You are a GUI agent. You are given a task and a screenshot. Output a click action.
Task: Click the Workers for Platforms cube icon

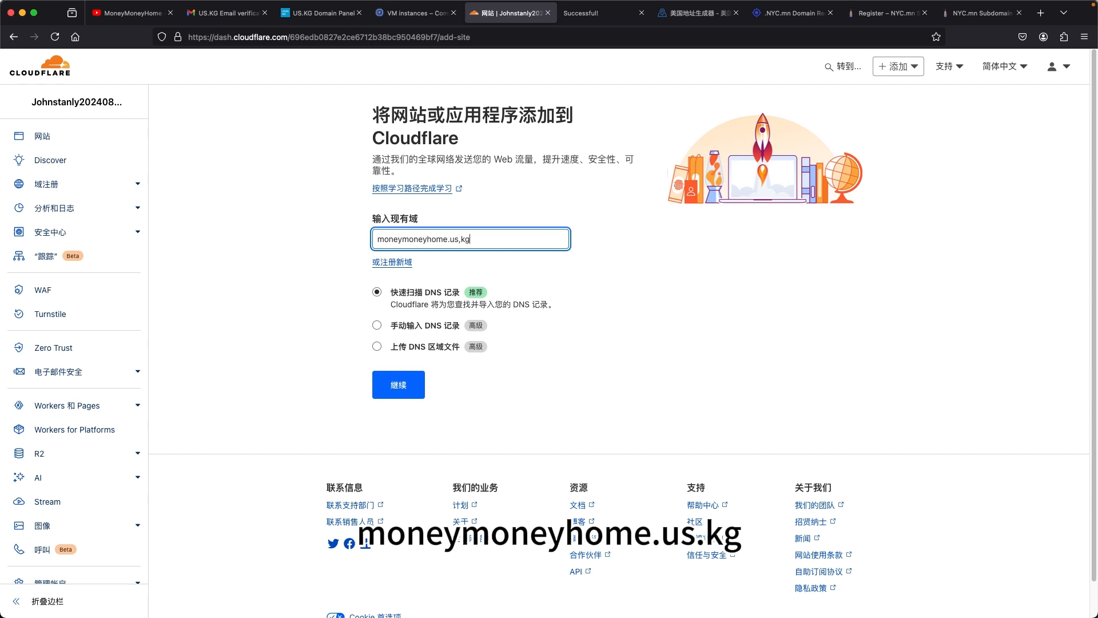point(19,430)
